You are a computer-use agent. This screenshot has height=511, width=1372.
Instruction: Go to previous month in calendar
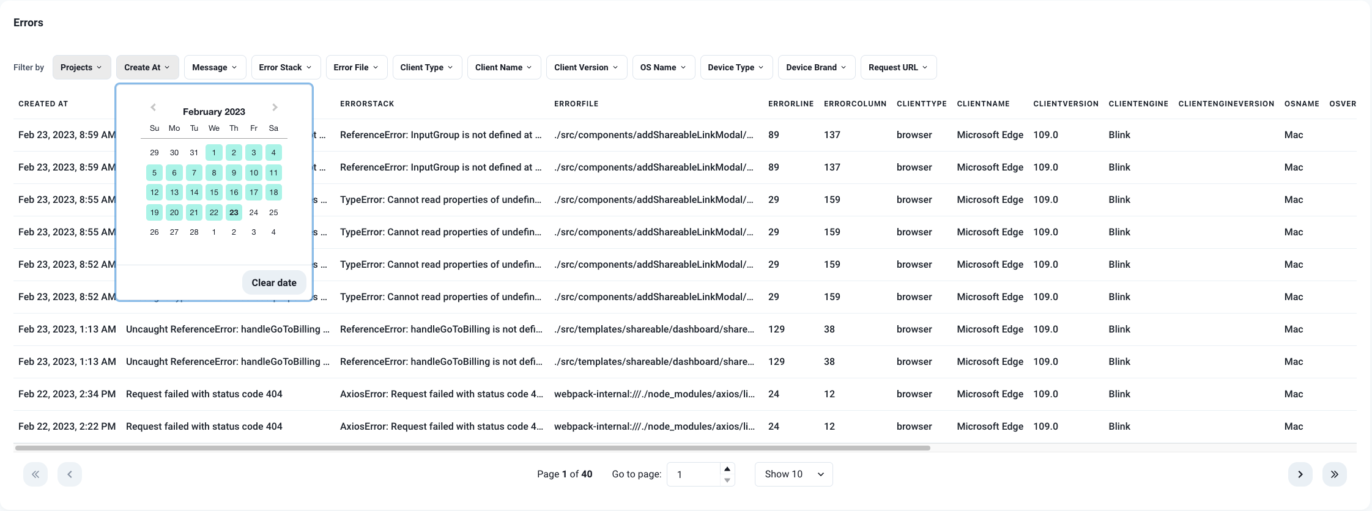tap(153, 108)
